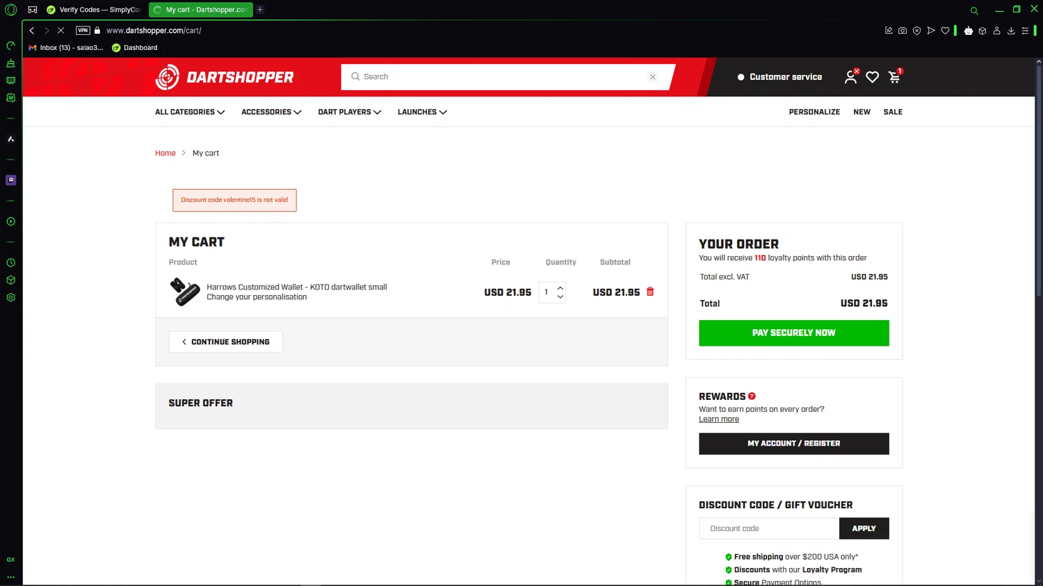Click Home breadcrumb link
1043x586 pixels.
pyautogui.click(x=165, y=153)
